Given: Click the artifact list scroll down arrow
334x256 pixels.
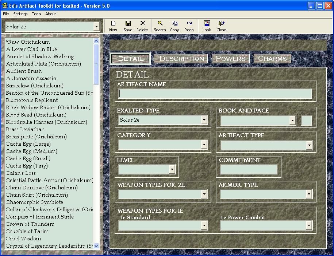Looking at the screenshot, I should click(96, 246).
